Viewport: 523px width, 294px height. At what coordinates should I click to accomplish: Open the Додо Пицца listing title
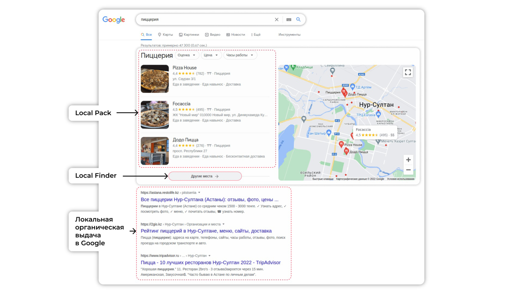coord(186,140)
